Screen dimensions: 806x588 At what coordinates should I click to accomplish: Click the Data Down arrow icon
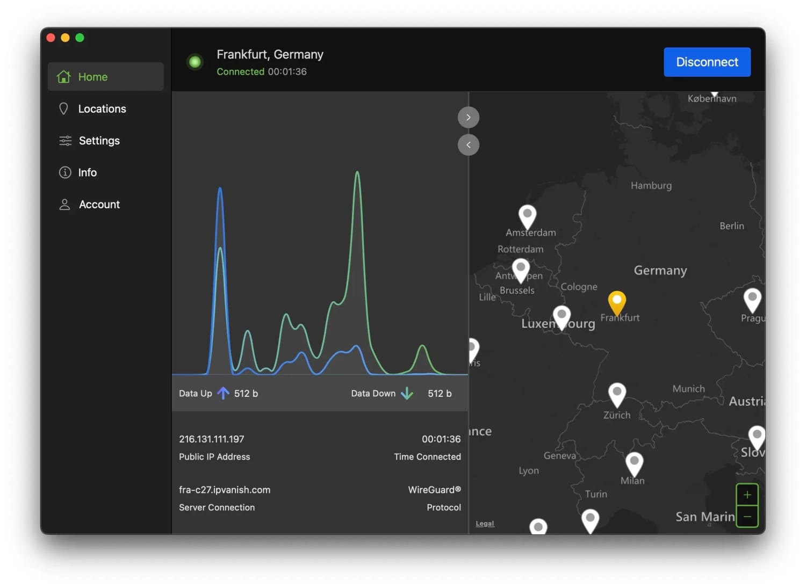(407, 393)
